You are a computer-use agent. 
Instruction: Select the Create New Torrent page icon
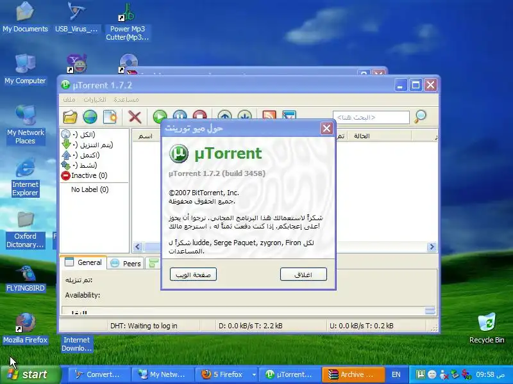(x=110, y=117)
